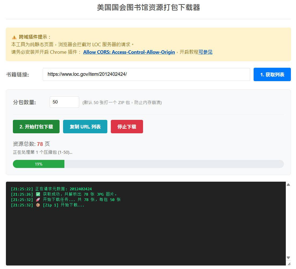Image resolution: width=296 pixels, height=269 pixels.
Task: Click the resize grip at the log's corner
Action: pos(289,264)
